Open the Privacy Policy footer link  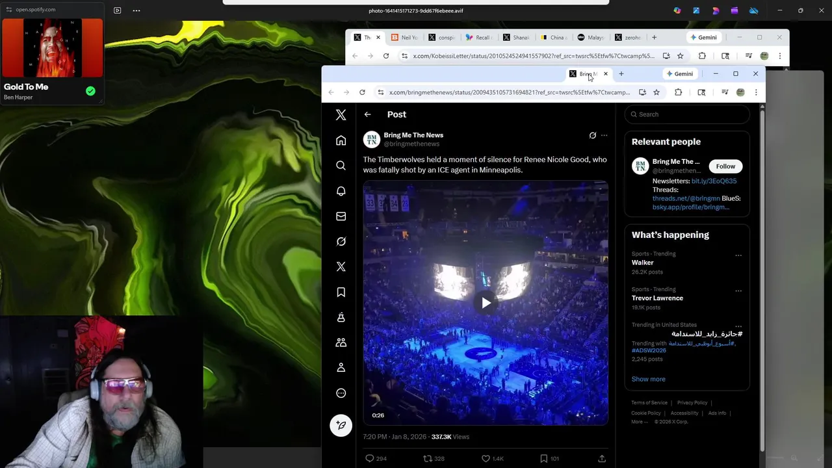click(692, 403)
